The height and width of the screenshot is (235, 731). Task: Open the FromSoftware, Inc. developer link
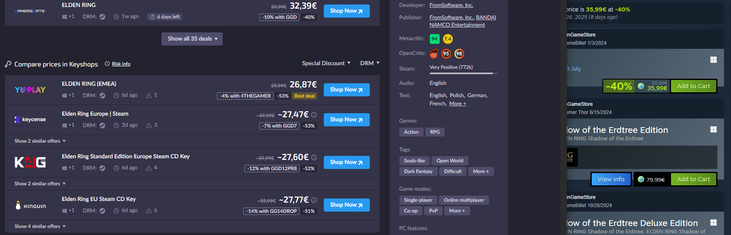451,5
